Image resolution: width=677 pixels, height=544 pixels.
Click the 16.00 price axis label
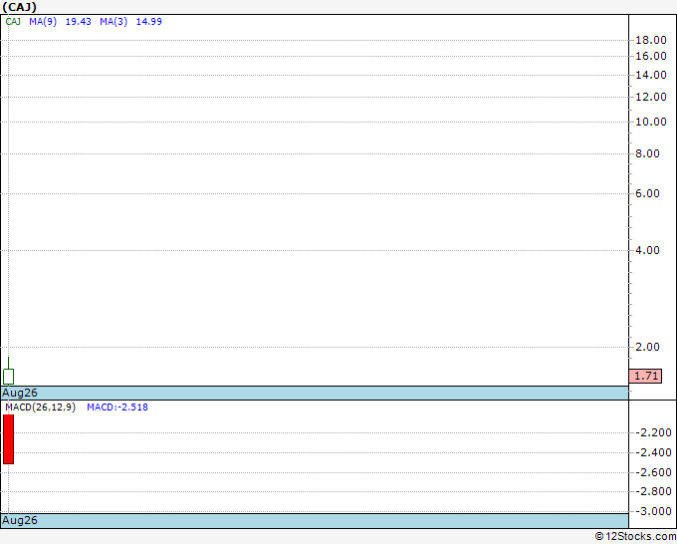pos(651,56)
